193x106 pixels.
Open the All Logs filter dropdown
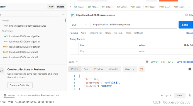coord(166,95)
